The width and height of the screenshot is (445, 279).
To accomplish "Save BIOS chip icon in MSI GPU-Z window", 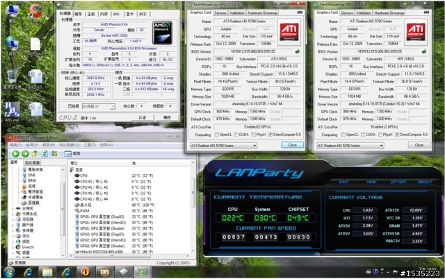I will (424, 51).
